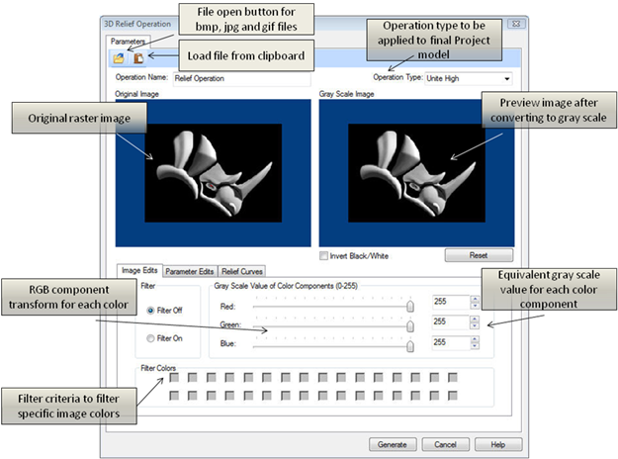Screen dimensions: 618x459
Task: Click the Green value field
Action: (451, 321)
